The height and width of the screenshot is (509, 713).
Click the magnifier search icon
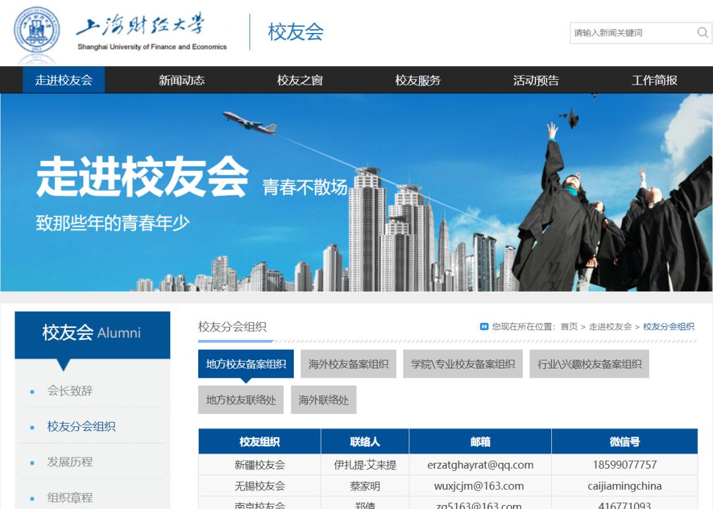[x=702, y=32]
